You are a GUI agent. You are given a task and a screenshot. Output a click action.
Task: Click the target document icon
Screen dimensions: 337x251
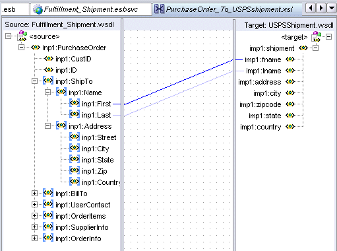(316, 36)
